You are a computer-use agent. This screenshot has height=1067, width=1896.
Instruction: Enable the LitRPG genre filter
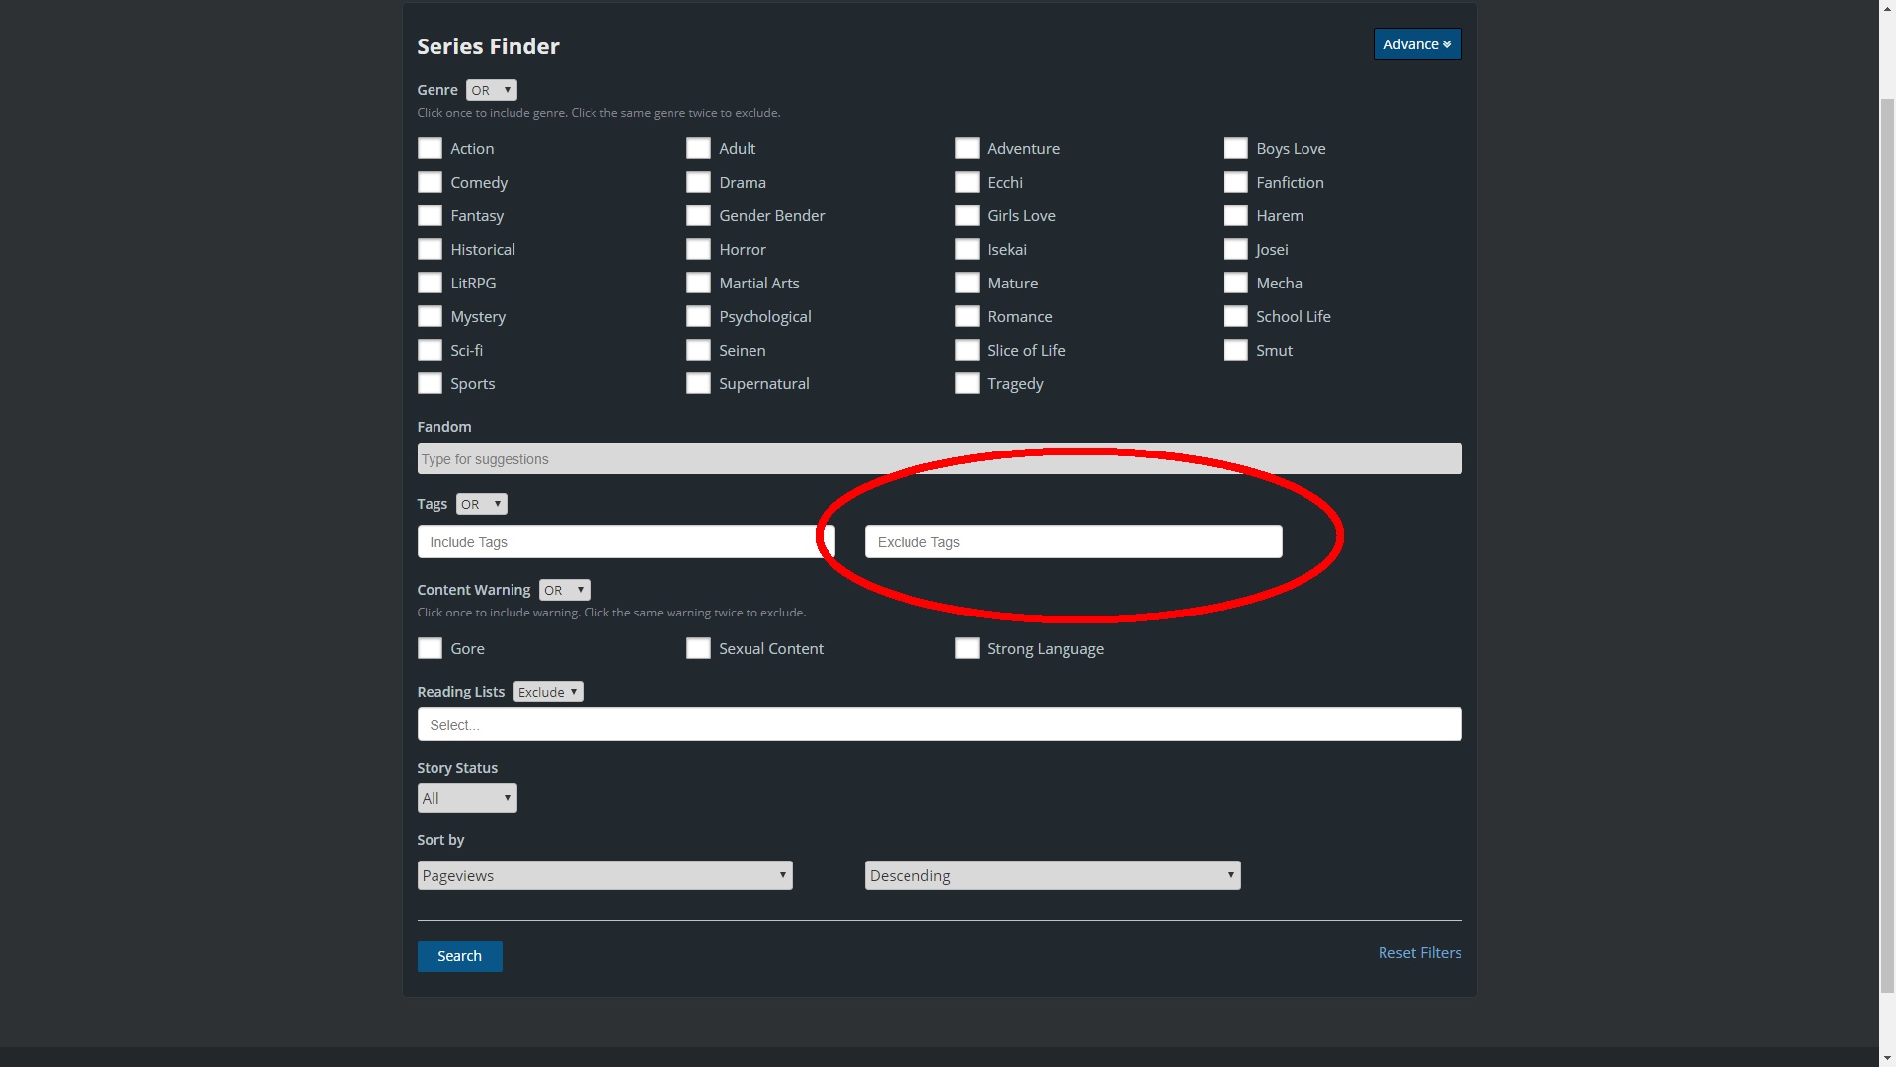click(x=430, y=283)
